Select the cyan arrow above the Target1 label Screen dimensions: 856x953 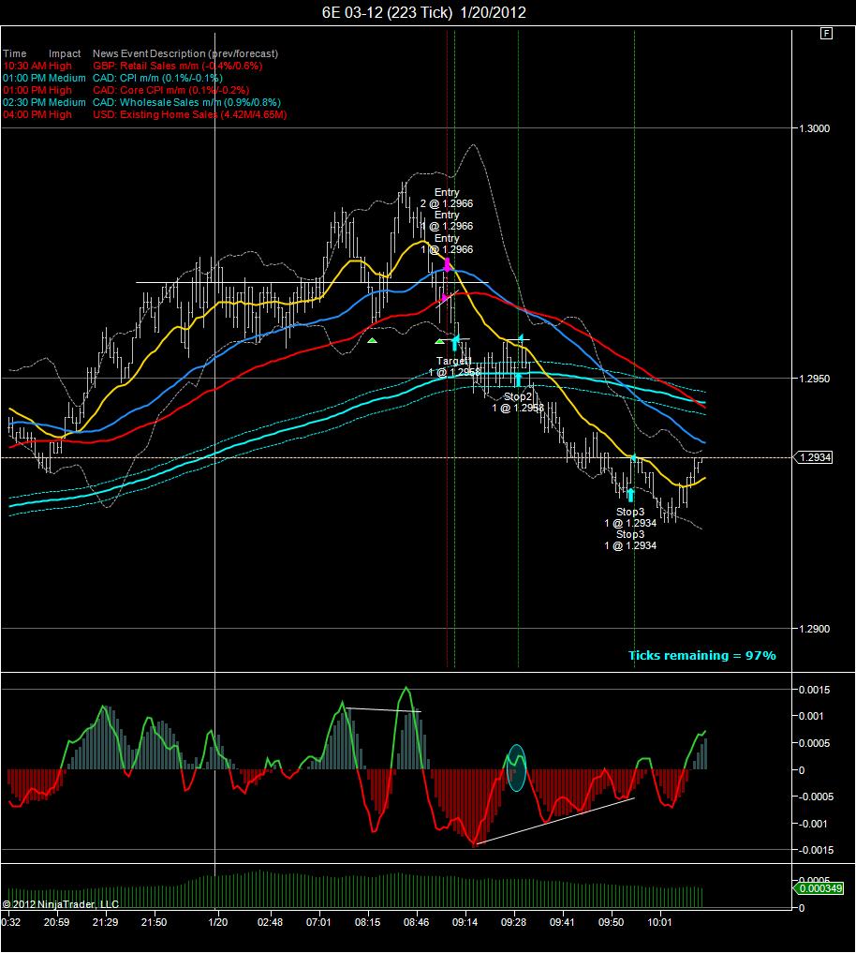(x=455, y=342)
